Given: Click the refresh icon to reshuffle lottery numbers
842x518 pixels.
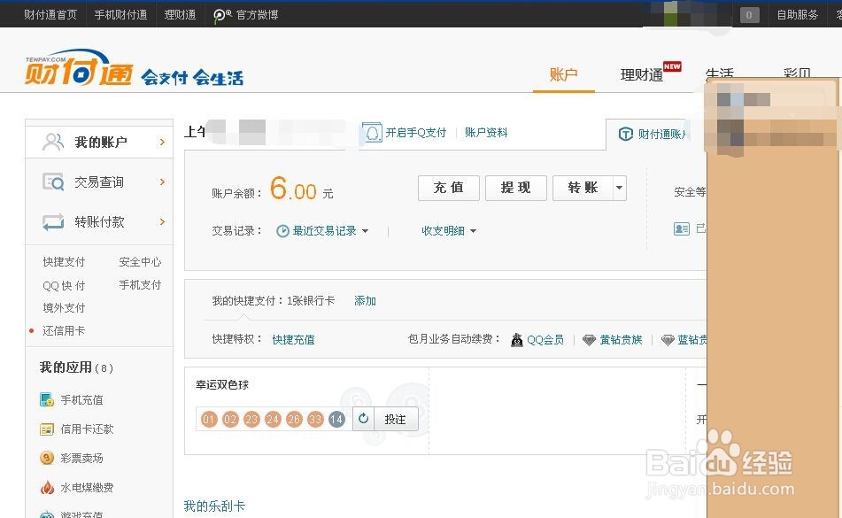Looking at the screenshot, I should coord(364,419).
